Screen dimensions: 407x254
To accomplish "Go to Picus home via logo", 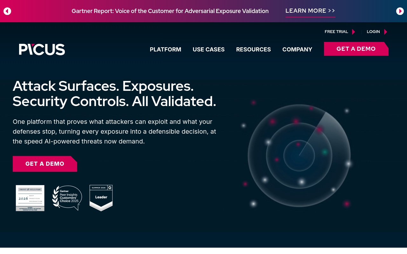I will click(x=42, y=50).
